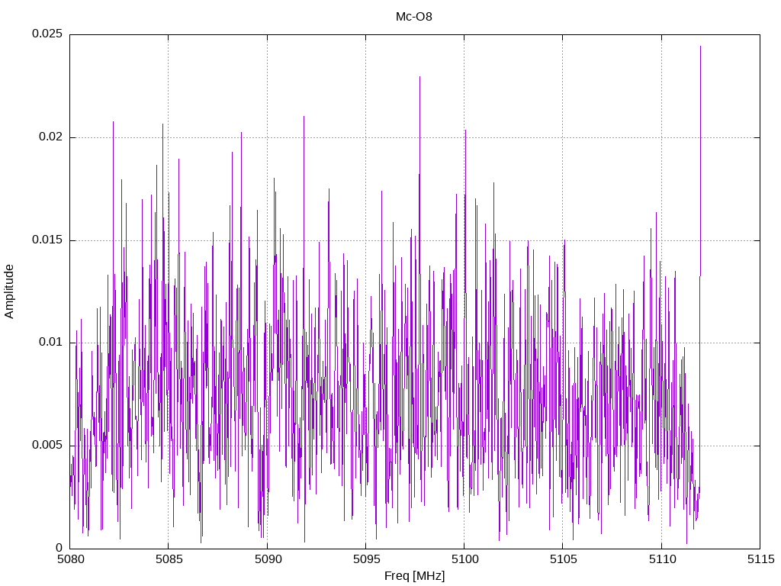
Task: Click the y-axis tick label 0.015
Action: [x=47, y=240]
